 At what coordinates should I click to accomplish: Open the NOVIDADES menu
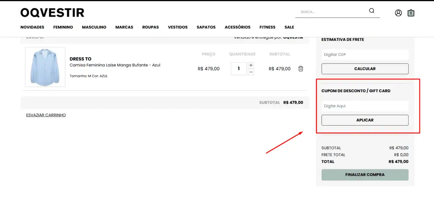[32, 27]
